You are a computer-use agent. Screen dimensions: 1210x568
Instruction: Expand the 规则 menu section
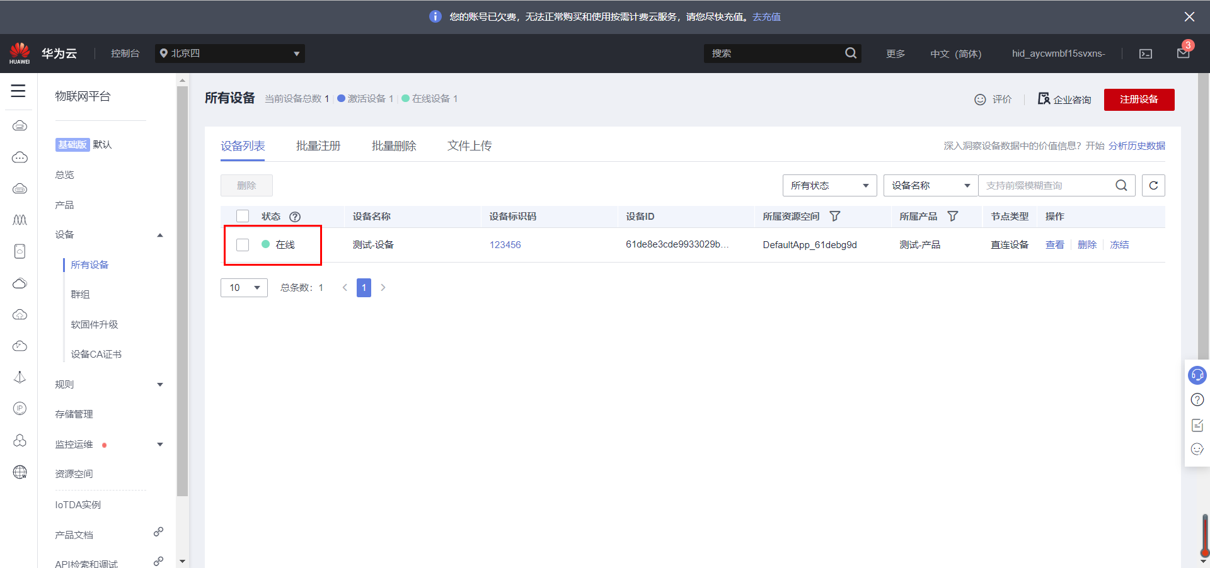pos(160,385)
